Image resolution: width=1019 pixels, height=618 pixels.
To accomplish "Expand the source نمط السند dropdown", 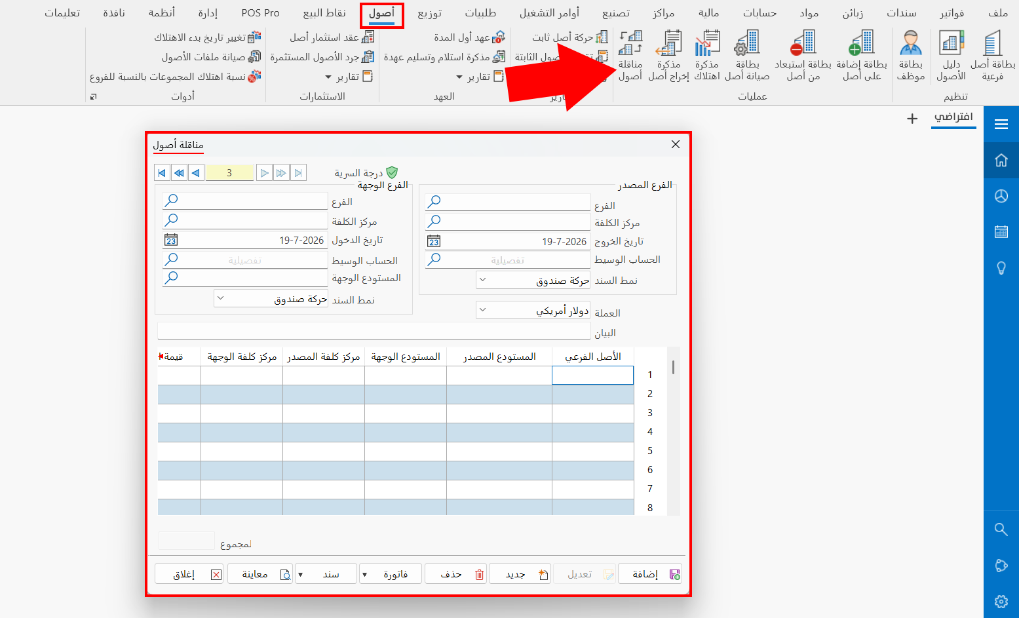I will pos(483,280).
